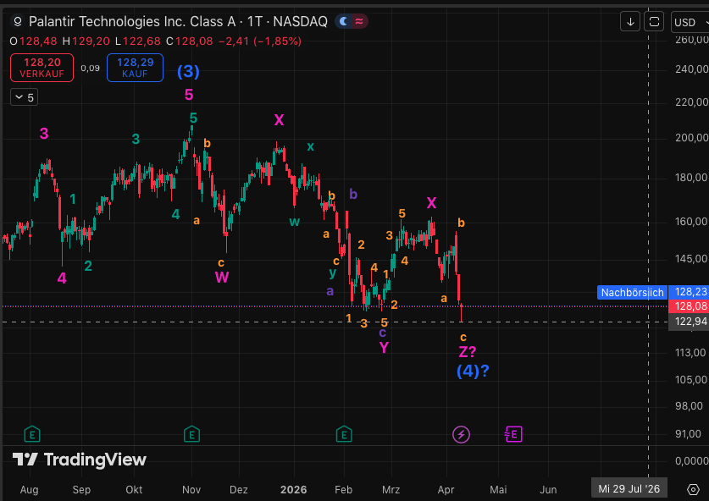Screen dimensions: 709x501
Task: Click the TradingView logo
Action: click(80, 460)
